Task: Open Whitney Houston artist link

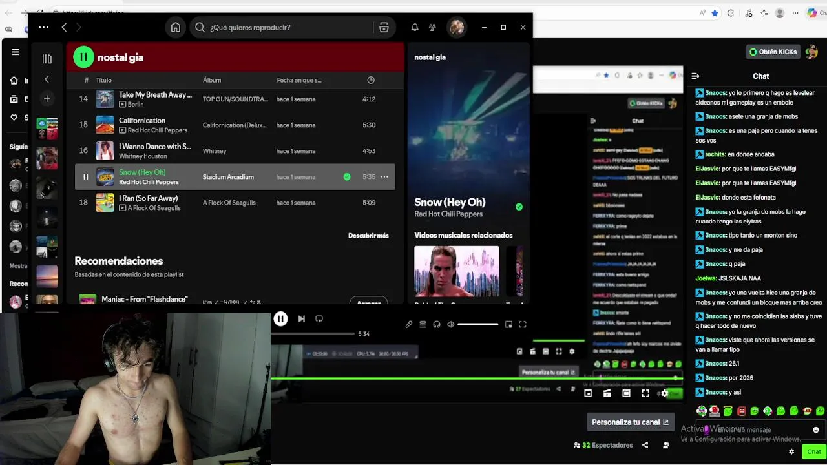Action: pyautogui.click(x=143, y=156)
